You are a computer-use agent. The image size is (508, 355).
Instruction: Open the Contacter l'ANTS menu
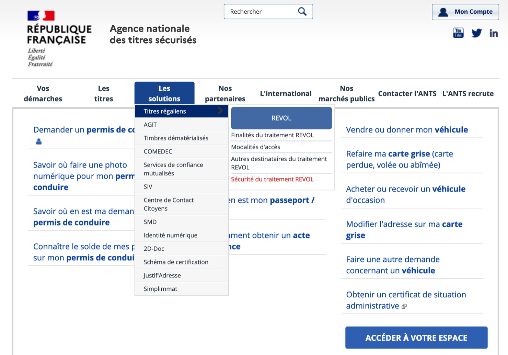coord(407,93)
